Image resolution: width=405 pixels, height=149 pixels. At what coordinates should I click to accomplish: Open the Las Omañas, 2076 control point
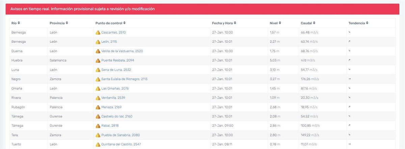click(115, 88)
